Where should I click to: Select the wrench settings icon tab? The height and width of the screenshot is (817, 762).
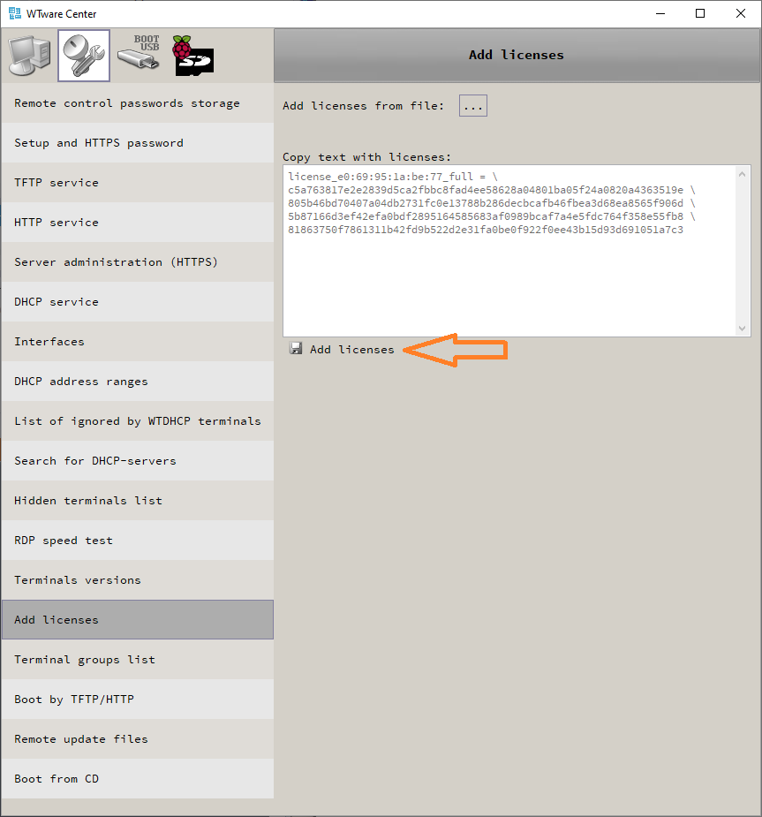pos(84,56)
